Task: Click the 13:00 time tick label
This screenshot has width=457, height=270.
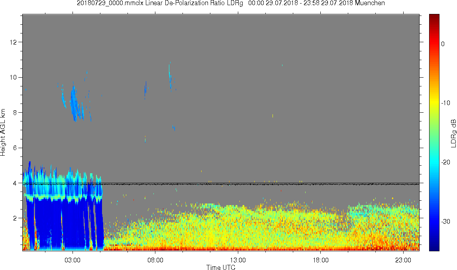Action: click(238, 260)
